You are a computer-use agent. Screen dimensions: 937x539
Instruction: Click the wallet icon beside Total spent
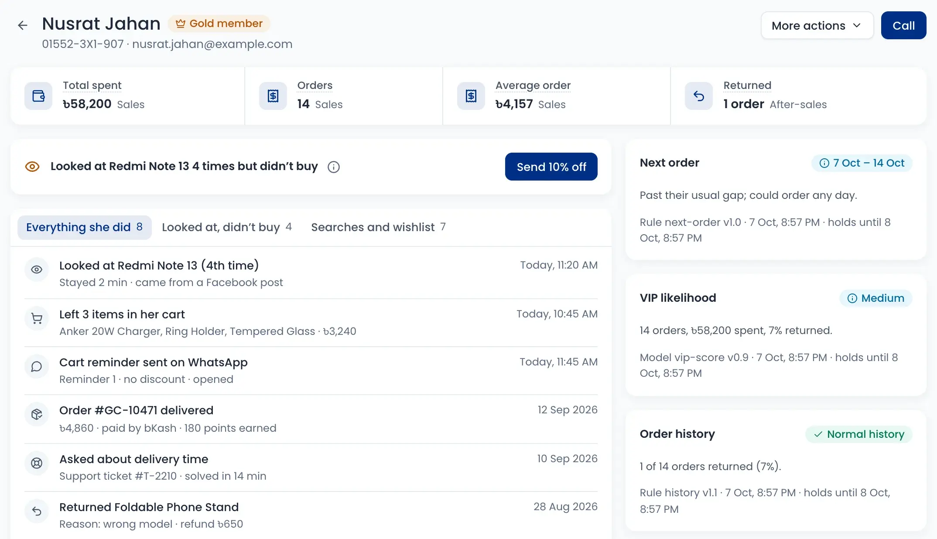coord(38,96)
